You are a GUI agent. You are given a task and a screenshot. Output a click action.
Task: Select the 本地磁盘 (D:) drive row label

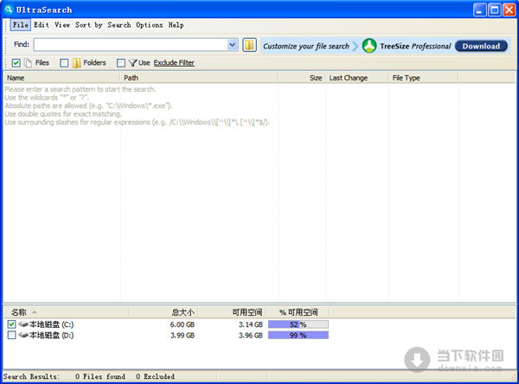coord(52,336)
